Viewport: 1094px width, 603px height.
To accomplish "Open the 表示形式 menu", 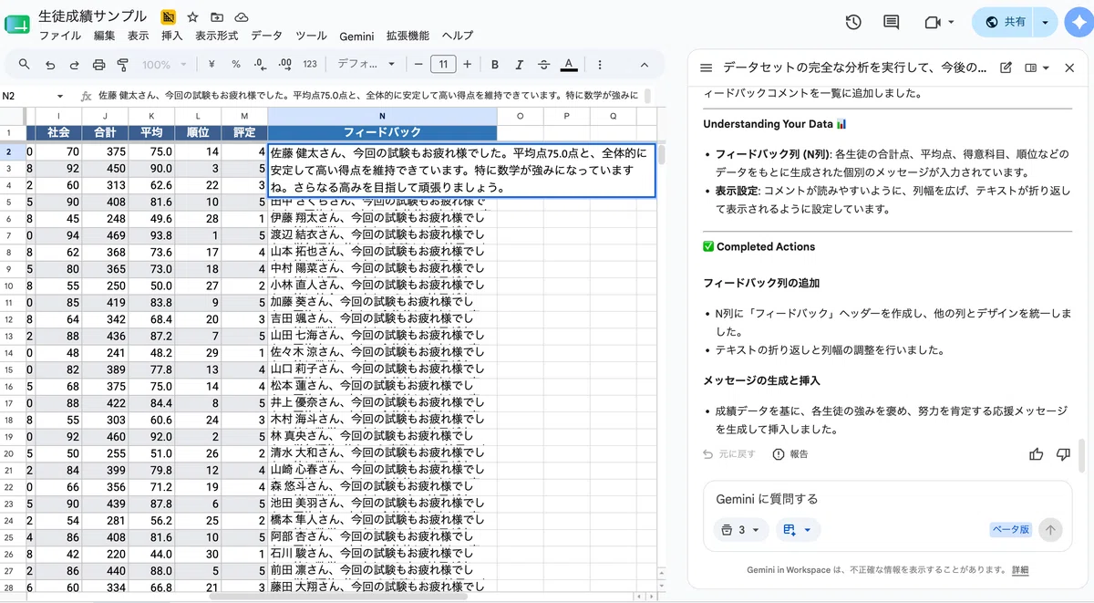I will click(x=217, y=36).
